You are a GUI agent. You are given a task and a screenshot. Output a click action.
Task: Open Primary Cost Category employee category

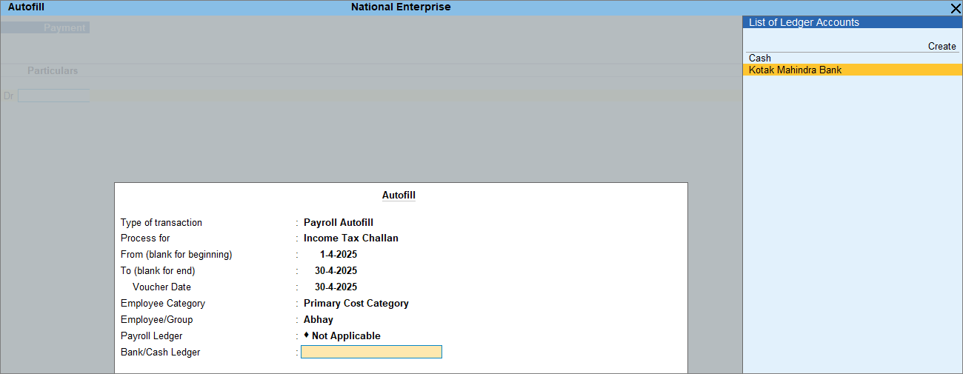(356, 303)
